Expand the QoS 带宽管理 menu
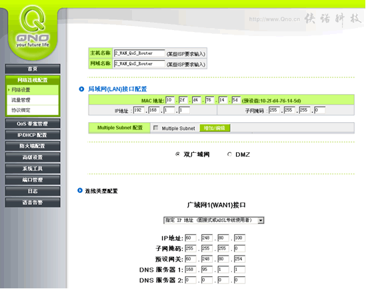366x289 pixels. pyautogui.click(x=33, y=123)
